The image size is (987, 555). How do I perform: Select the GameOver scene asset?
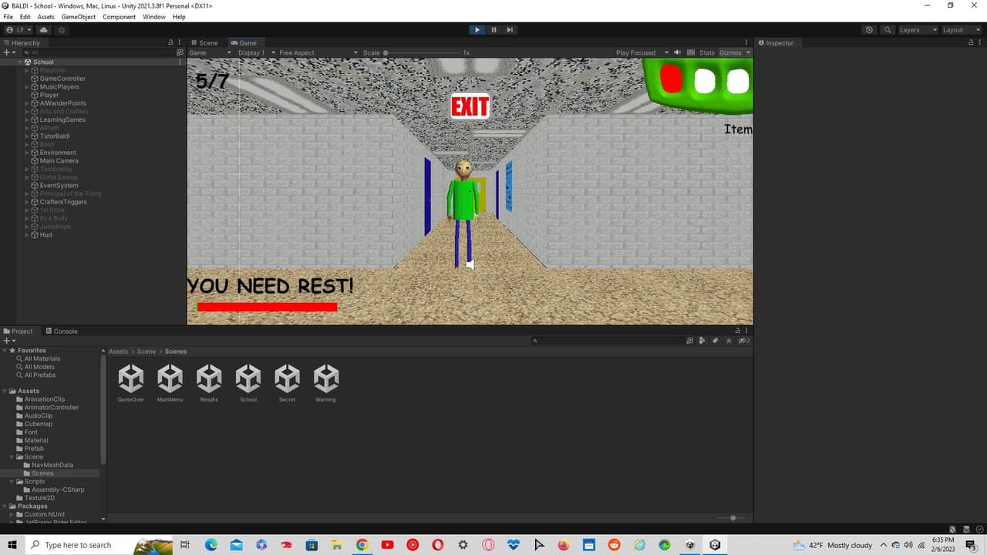pyautogui.click(x=131, y=383)
